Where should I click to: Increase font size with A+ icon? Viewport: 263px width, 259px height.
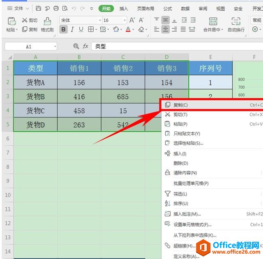tap(132, 20)
